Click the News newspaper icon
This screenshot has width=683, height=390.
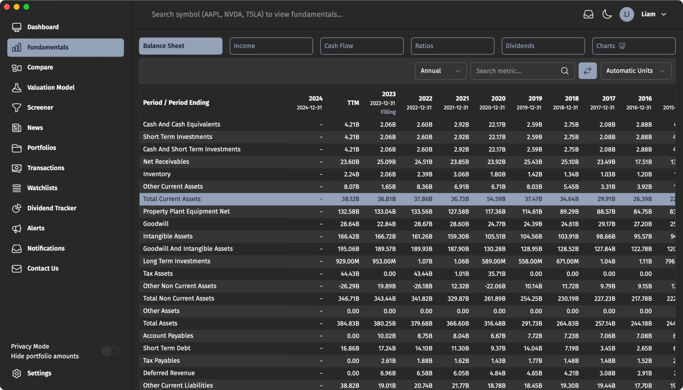(x=16, y=128)
